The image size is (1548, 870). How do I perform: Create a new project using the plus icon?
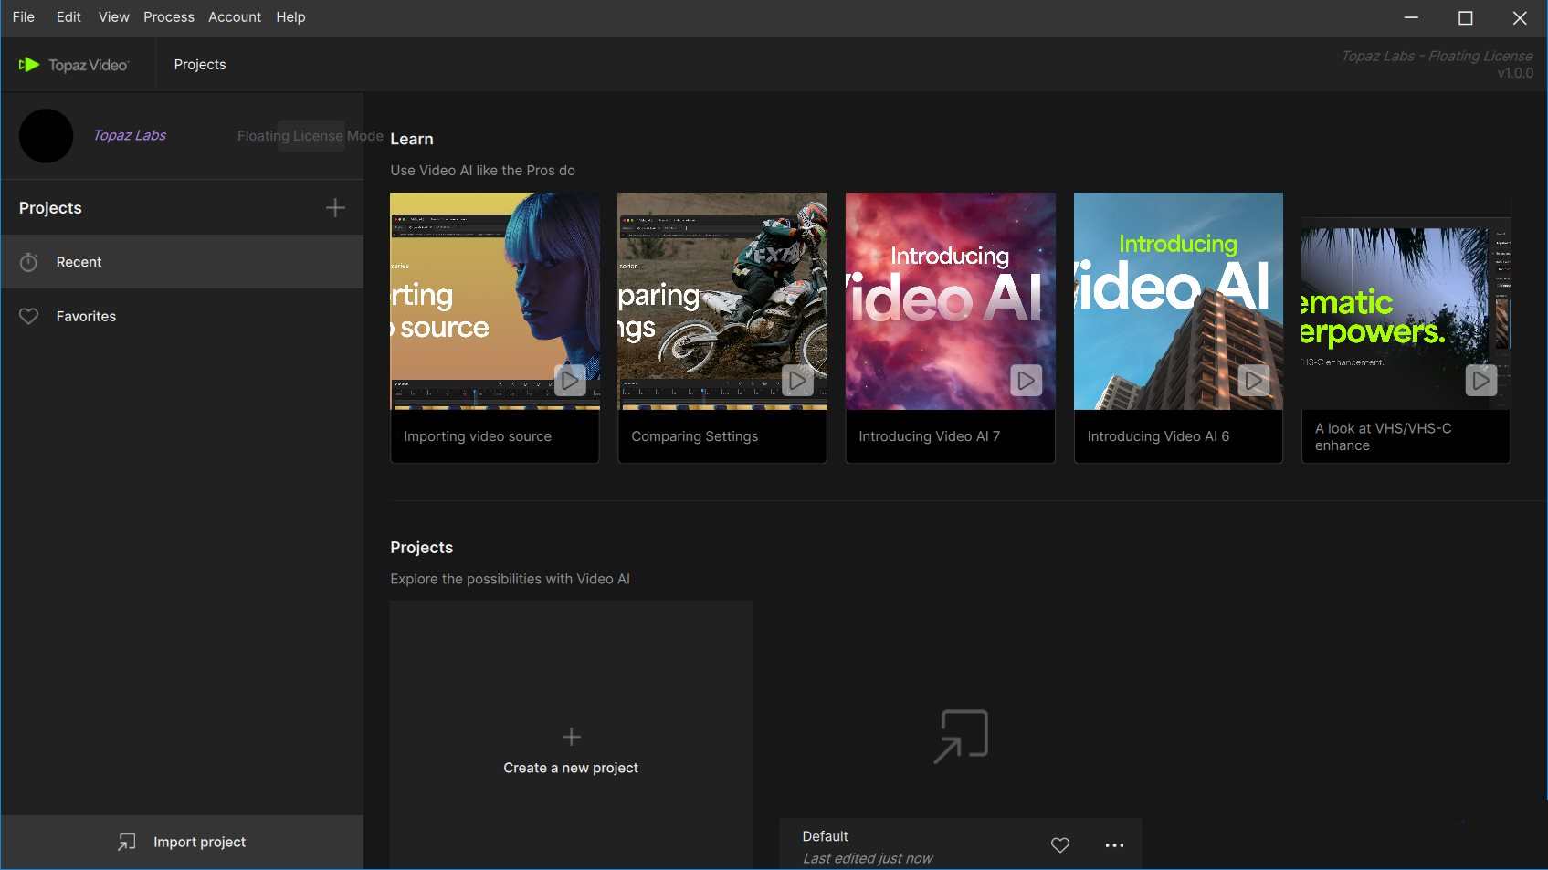click(335, 207)
